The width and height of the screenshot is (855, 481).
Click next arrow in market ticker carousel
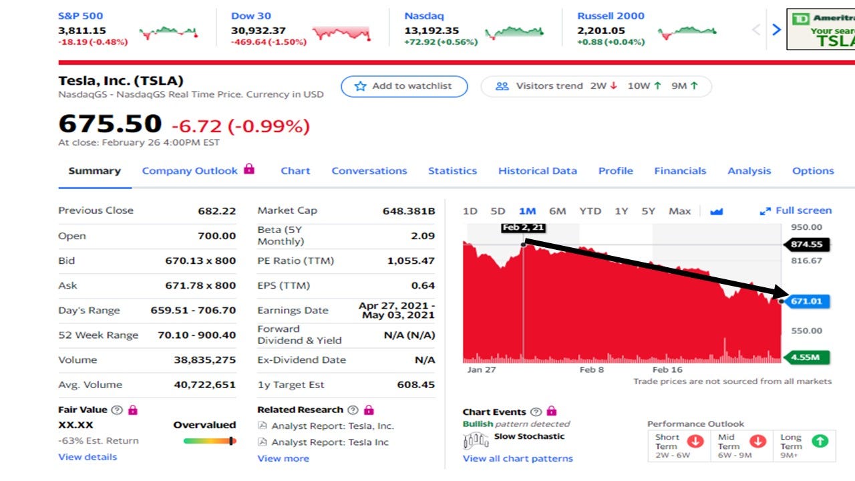pyautogui.click(x=776, y=29)
